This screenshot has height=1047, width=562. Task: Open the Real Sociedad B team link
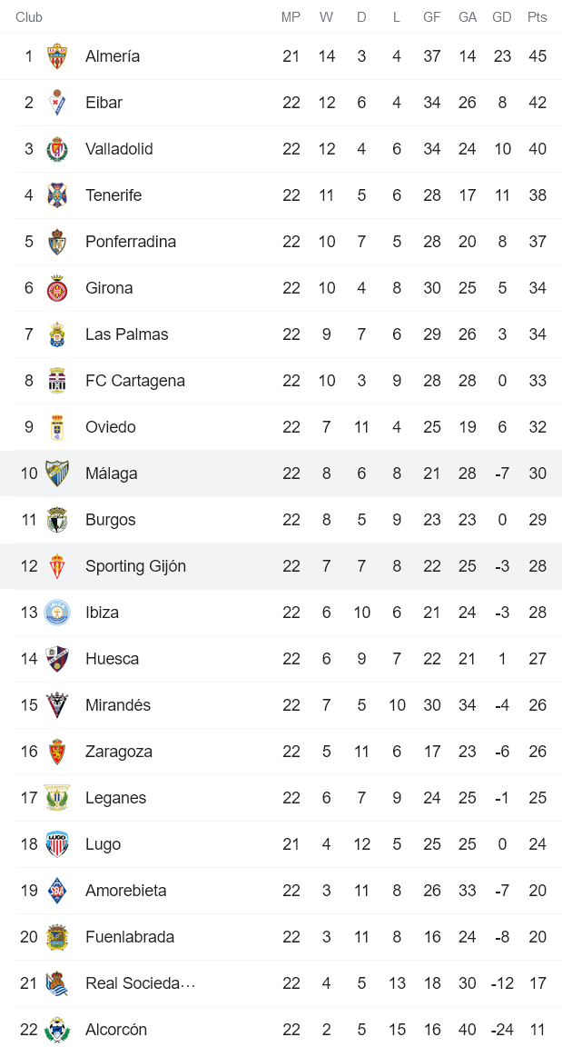(x=141, y=983)
